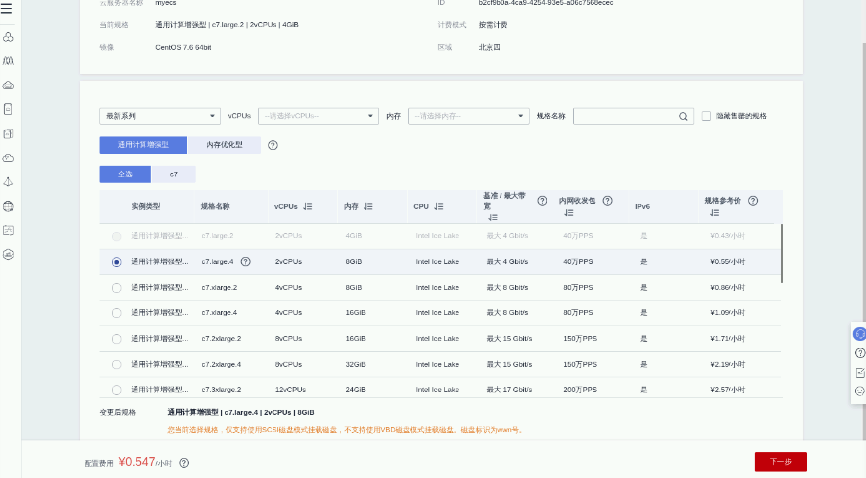866x478 pixels.
Task: Click the 32GiB cell in c7.2xlarge.4 row
Action: tap(356, 364)
